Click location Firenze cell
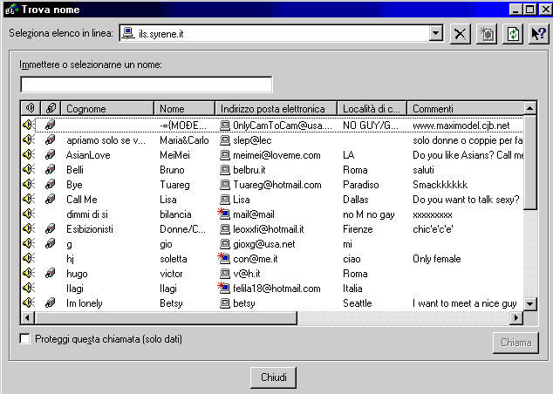Image resolution: width=553 pixels, height=394 pixels. [x=358, y=229]
